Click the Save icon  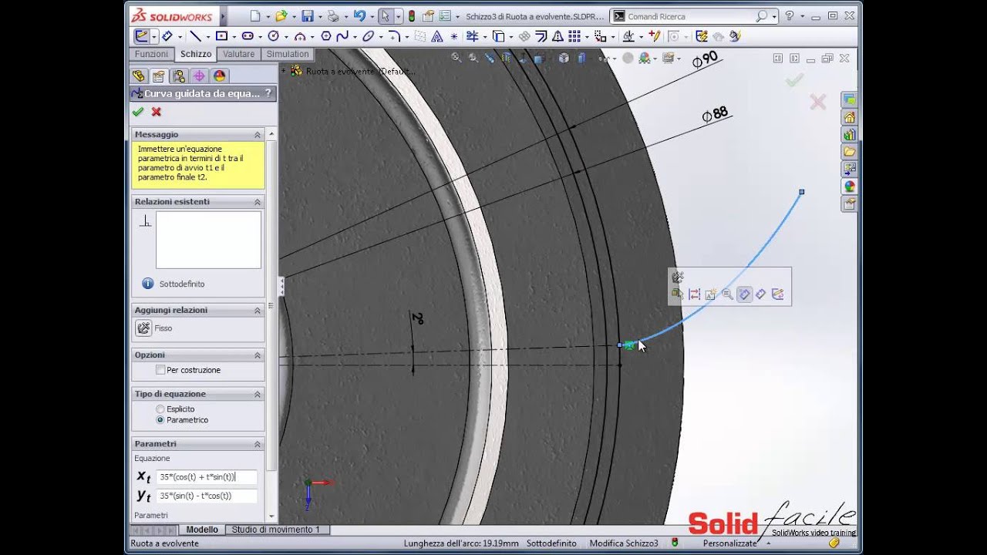[308, 15]
